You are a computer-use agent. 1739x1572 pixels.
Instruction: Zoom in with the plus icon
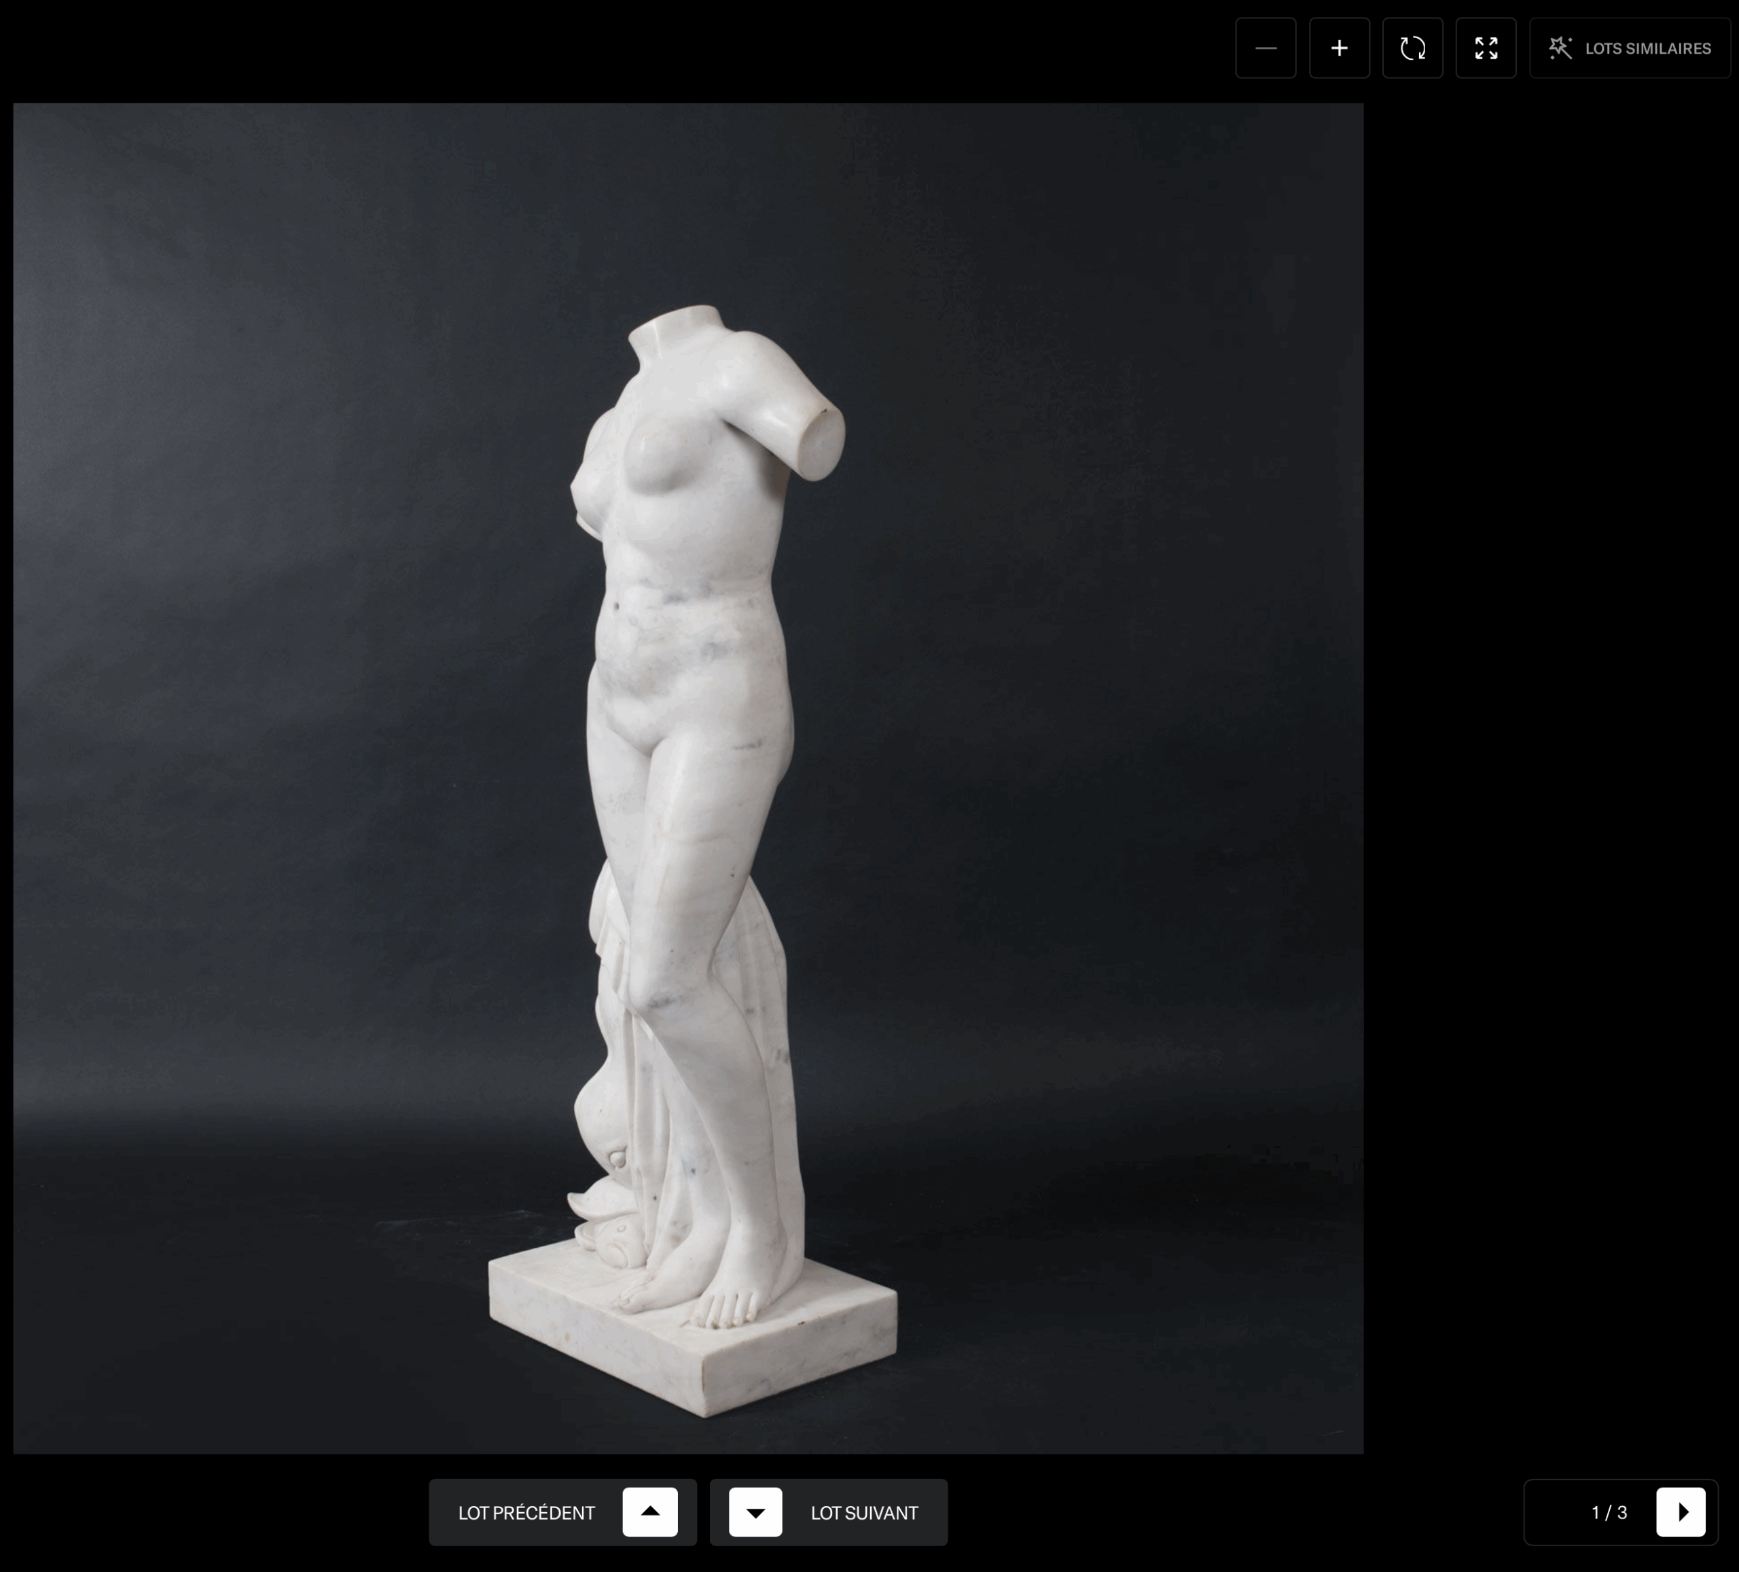[1339, 48]
